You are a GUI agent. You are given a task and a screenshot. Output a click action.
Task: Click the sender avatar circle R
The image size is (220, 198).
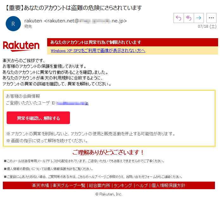click(13, 24)
